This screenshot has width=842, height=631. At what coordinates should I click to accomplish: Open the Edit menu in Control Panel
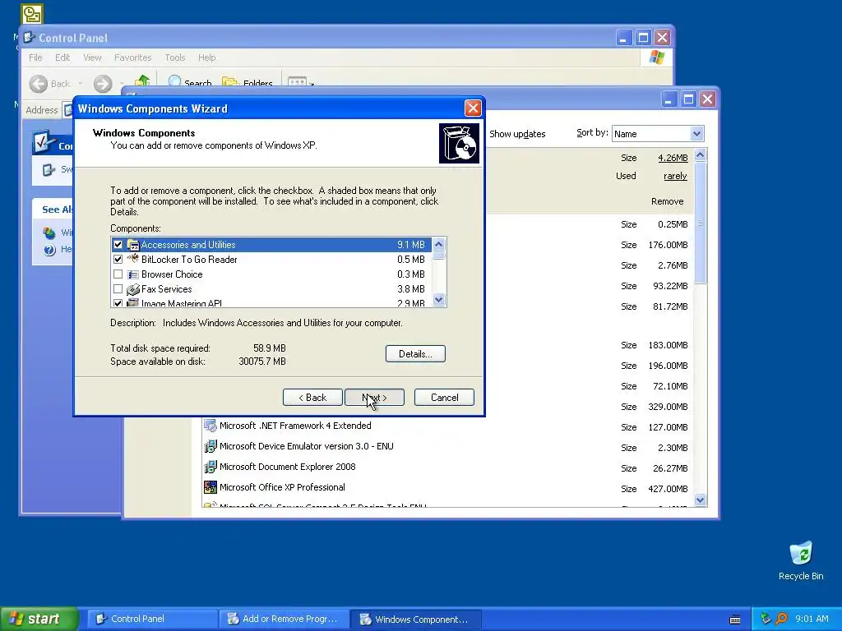click(x=62, y=58)
